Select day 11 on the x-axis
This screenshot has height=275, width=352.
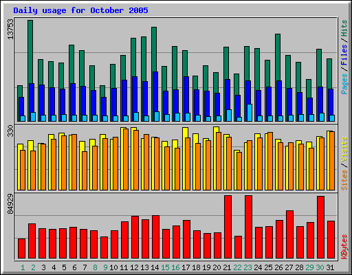click(124, 267)
